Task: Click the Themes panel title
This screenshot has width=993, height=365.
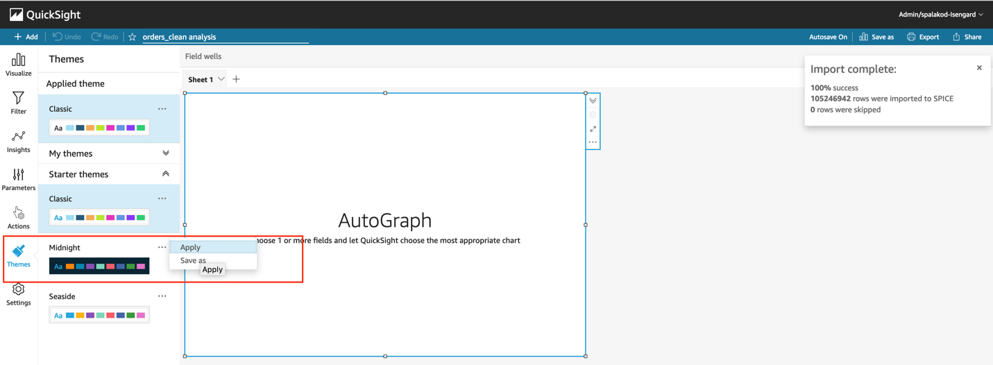Action: pos(66,59)
